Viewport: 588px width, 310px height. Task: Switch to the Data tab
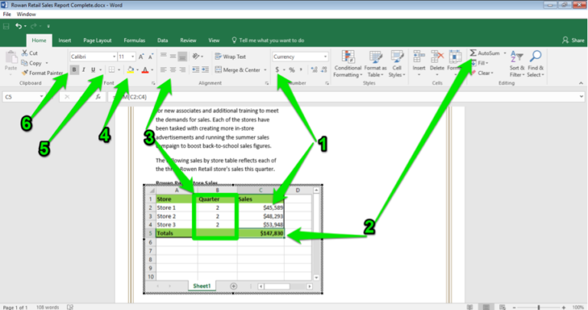[162, 40]
